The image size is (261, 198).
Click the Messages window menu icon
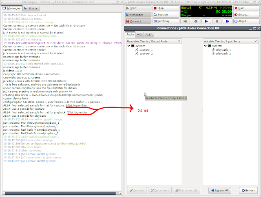(1, 2)
